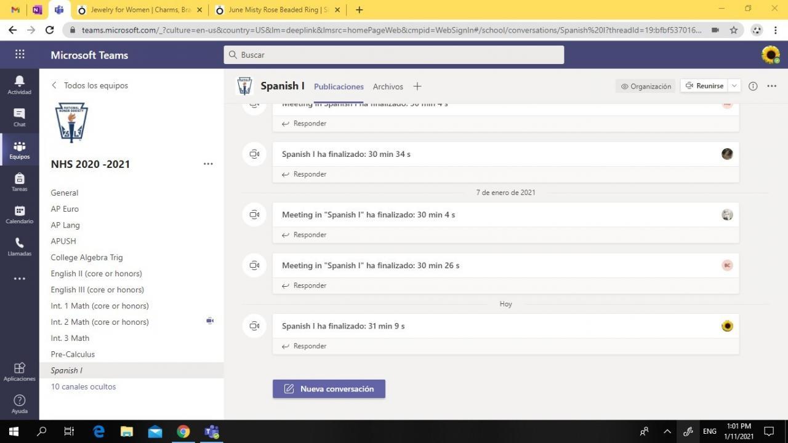Go back to Todos los equipos
Image resolution: width=788 pixels, height=443 pixels.
(x=90, y=86)
